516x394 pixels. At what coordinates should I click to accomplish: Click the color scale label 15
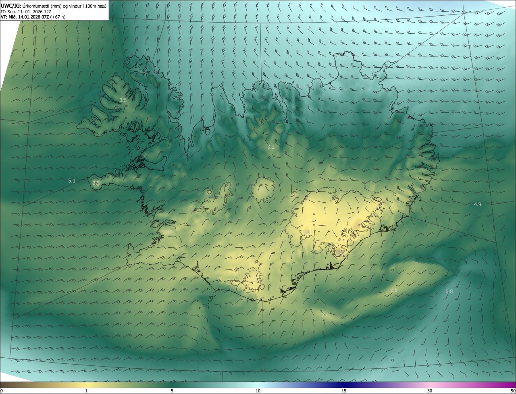(344, 391)
